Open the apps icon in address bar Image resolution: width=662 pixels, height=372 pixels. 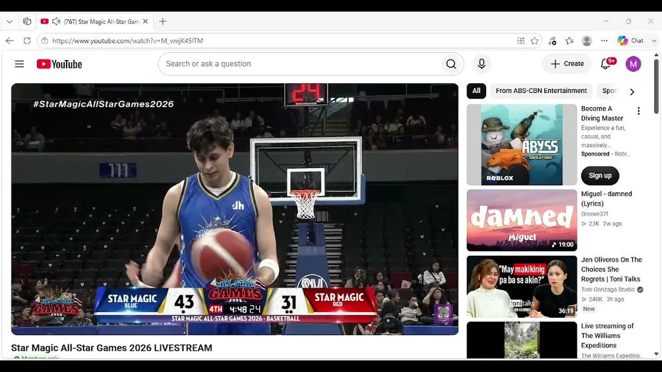(x=521, y=41)
